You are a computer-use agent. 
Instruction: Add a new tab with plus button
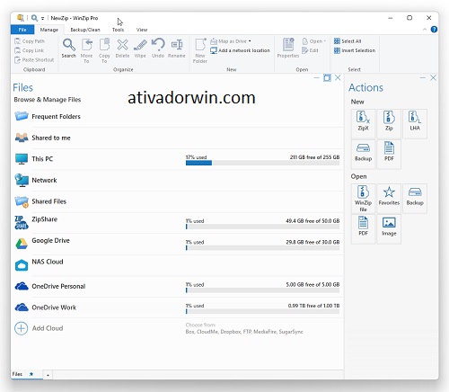48,375
